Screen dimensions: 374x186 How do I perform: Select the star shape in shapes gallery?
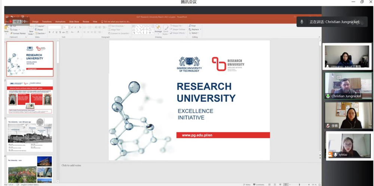click(150, 32)
